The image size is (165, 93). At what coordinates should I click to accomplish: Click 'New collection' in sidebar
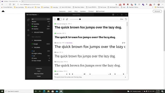tap(36, 37)
